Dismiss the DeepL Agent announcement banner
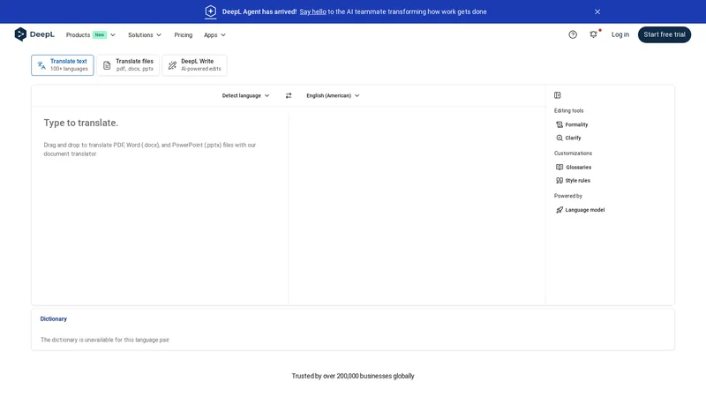This screenshot has width=706, height=397. pos(597,11)
